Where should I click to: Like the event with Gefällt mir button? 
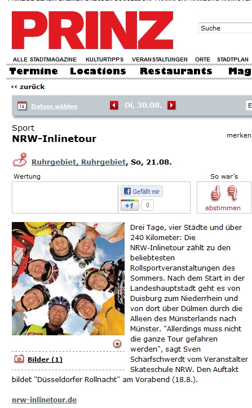coord(142,191)
